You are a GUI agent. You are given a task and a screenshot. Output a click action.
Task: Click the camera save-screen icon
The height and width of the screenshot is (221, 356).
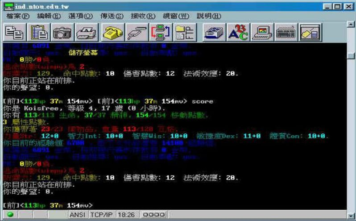[x=62, y=33]
